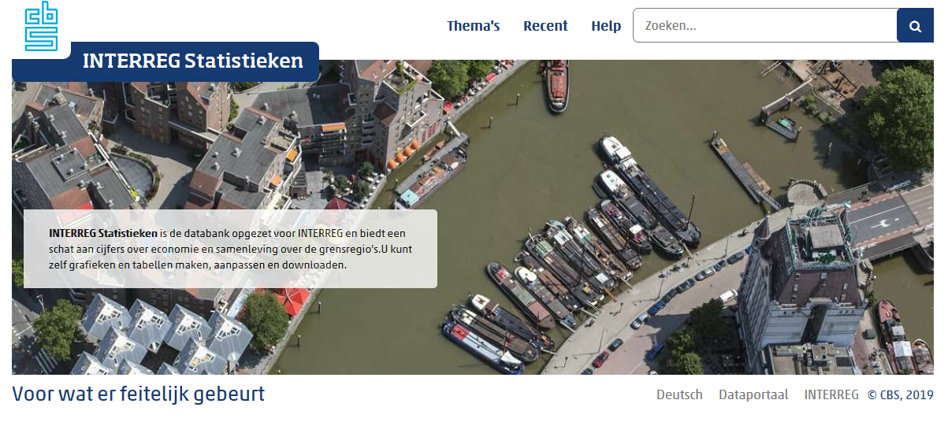Follow the Dataportaal footer link

tap(753, 394)
